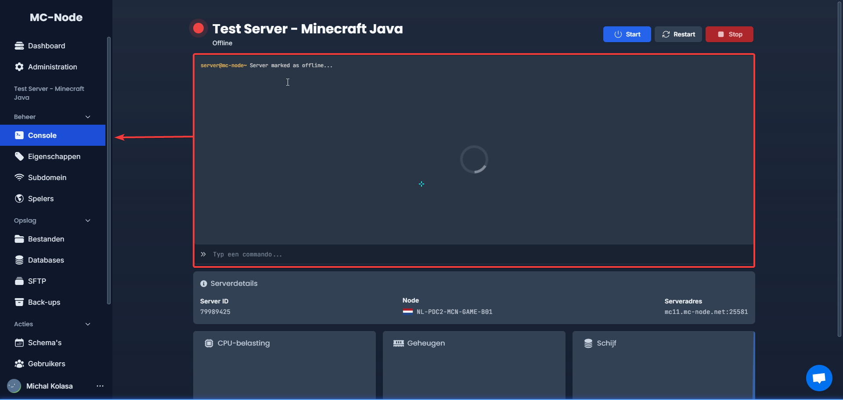Open the SFTP page
Image resolution: width=843 pixels, height=400 pixels.
pyautogui.click(x=53, y=281)
